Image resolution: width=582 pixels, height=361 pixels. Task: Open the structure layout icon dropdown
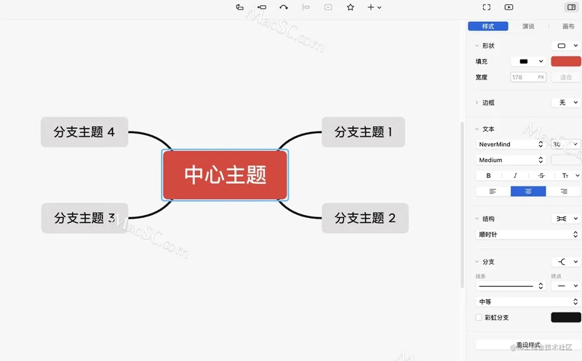pos(567,219)
